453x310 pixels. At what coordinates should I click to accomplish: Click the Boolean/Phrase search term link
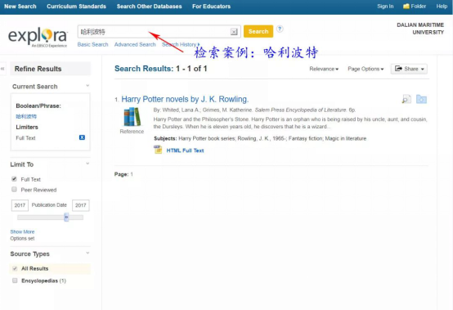tap(26, 116)
